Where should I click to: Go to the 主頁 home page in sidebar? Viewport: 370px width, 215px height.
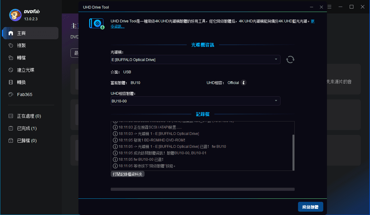(x=30, y=33)
